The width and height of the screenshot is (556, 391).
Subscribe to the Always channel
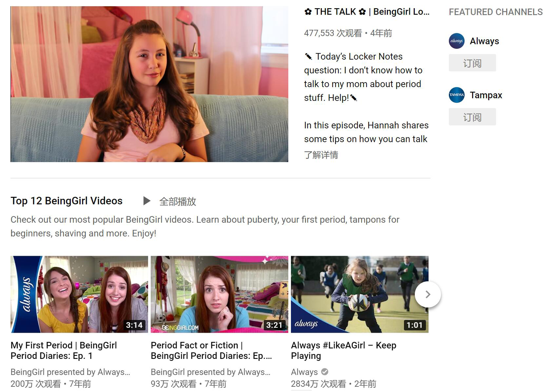tap(472, 63)
